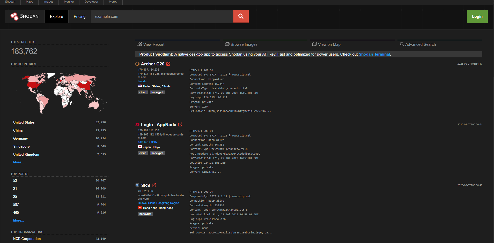Filter by port 465
The height and width of the screenshot is (243, 494).
click(16, 212)
